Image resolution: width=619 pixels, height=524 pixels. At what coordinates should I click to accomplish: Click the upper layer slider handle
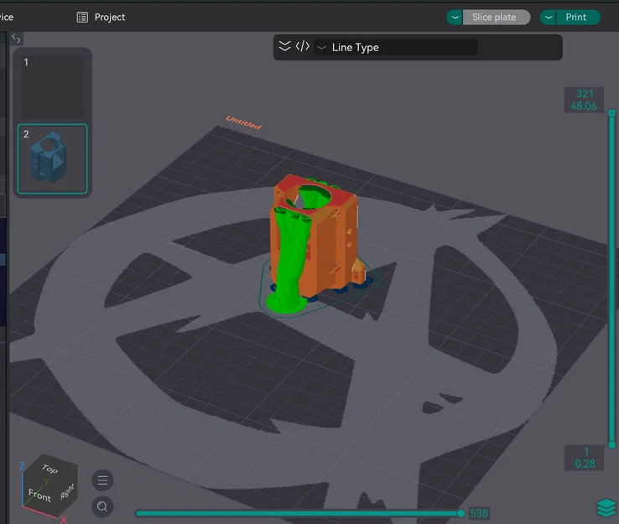[612, 113]
